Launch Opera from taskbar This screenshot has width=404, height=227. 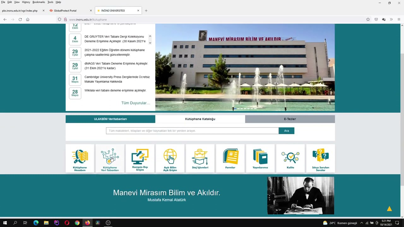pyautogui.click(x=67, y=223)
